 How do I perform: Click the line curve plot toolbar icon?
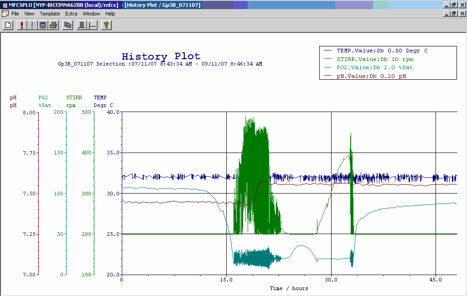click(x=92, y=25)
